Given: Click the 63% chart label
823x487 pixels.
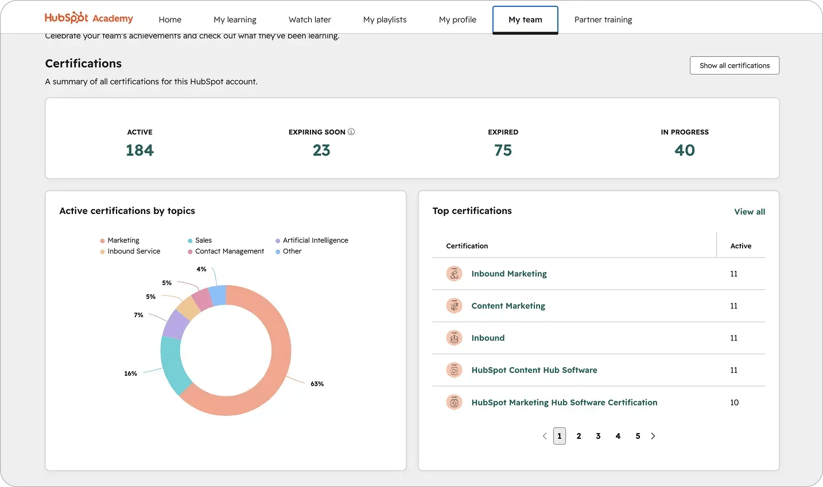Looking at the screenshot, I should tap(317, 384).
